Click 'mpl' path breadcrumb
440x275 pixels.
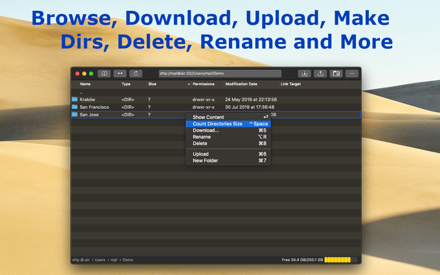point(114,260)
